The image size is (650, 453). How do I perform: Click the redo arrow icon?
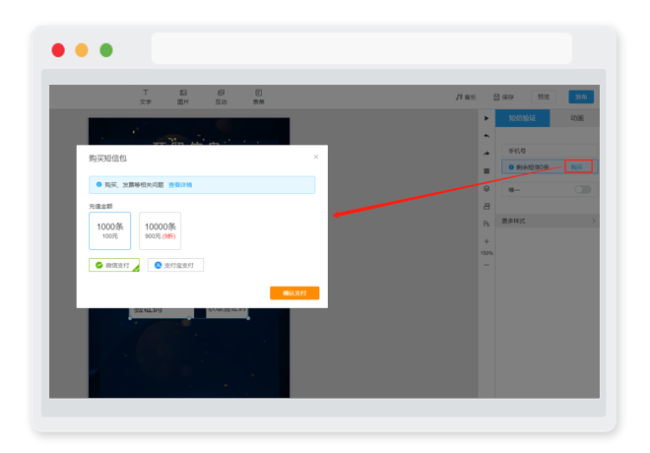pos(487,154)
